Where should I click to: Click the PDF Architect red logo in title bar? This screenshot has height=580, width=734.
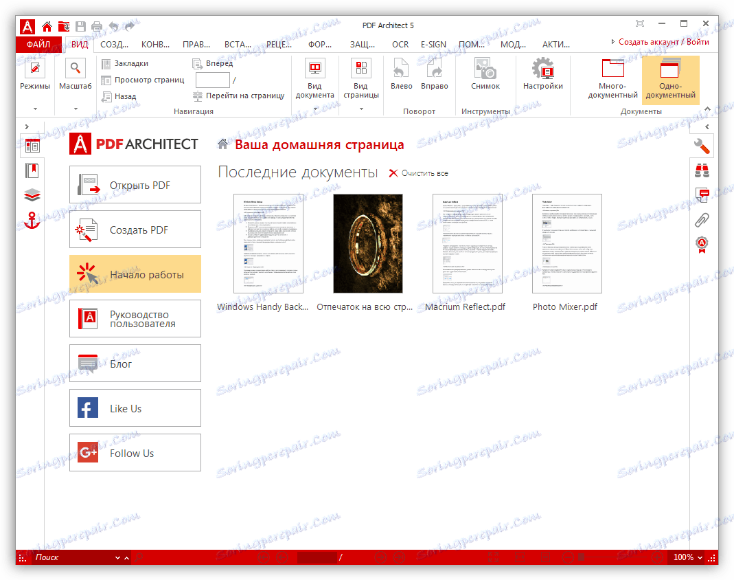(x=27, y=27)
